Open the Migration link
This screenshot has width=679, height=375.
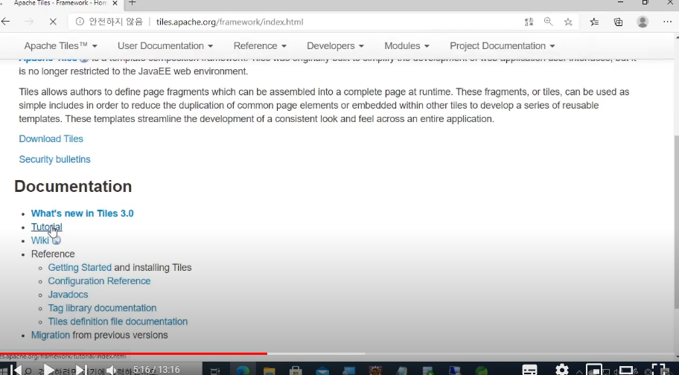coord(50,335)
